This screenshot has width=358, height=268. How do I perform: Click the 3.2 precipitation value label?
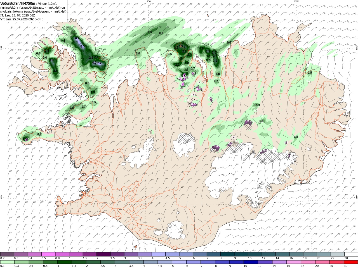(x=215, y=60)
